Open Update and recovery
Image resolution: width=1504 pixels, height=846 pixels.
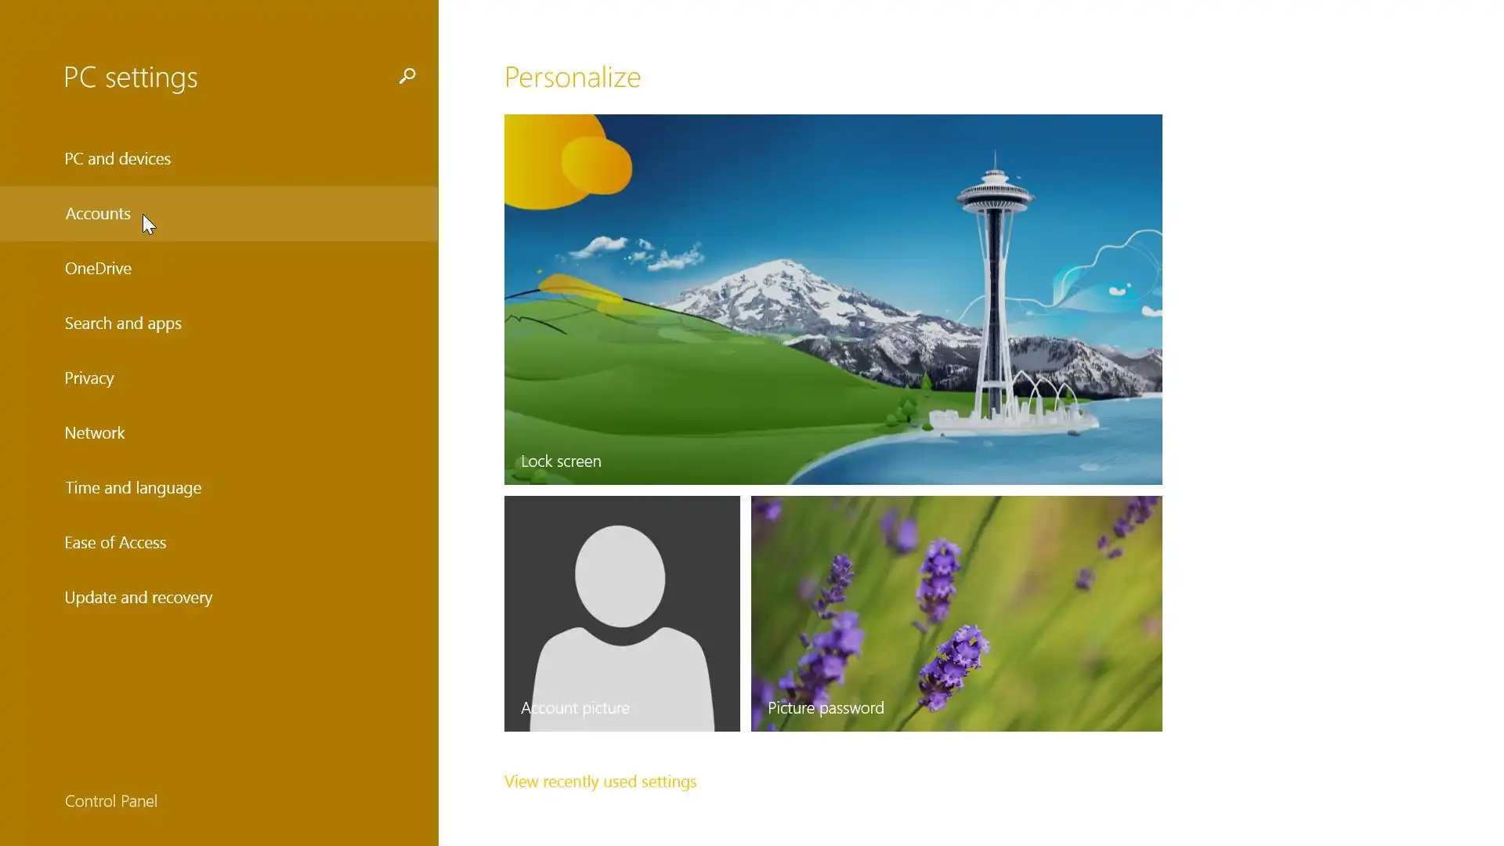(139, 598)
